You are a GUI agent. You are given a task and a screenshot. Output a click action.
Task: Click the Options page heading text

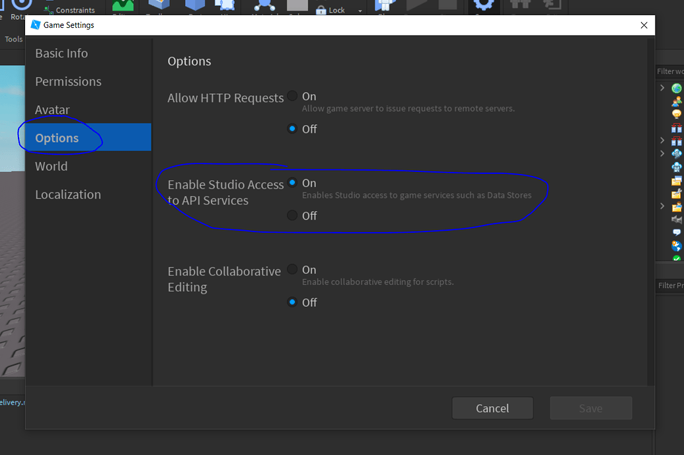point(189,61)
